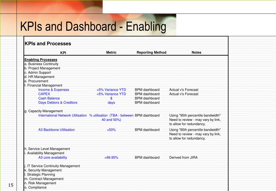Click "Actual v's Forecast" note for Income & Expenses
This screenshot has width=276, height=191.
pyautogui.click(x=184, y=90)
